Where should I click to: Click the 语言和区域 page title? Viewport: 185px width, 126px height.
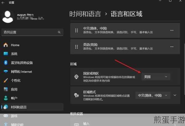(126, 14)
